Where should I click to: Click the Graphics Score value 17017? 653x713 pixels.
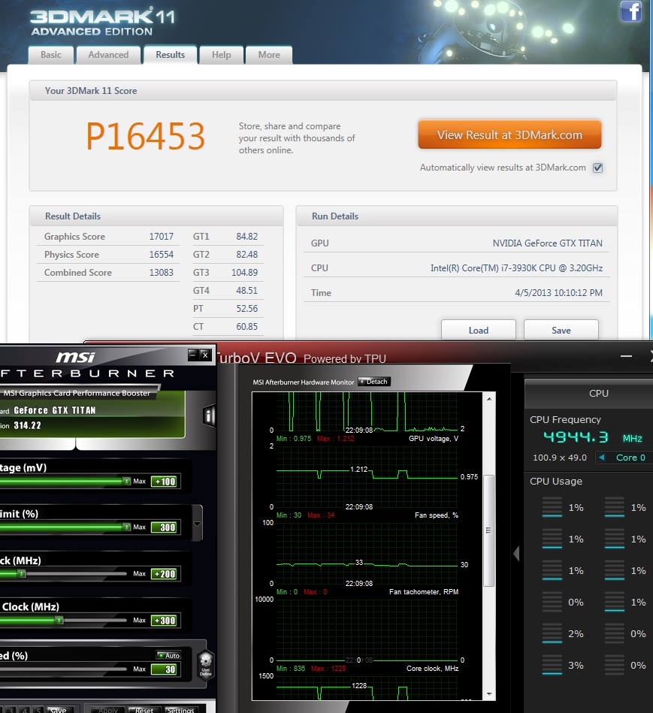pyautogui.click(x=161, y=237)
